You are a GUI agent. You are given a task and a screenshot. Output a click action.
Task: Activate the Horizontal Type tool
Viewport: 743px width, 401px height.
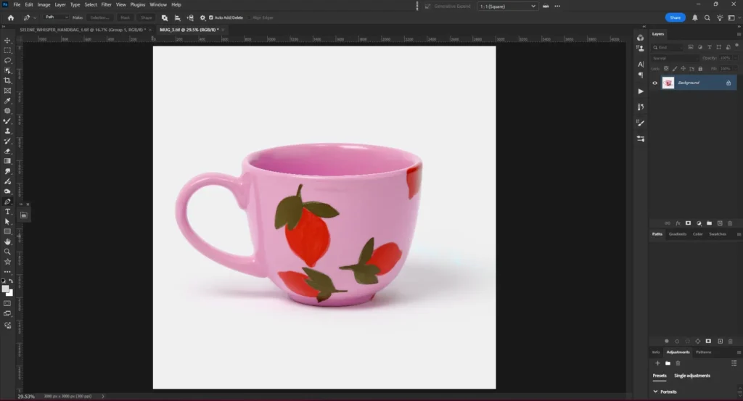pyautogui.click(x=7, y=211)
